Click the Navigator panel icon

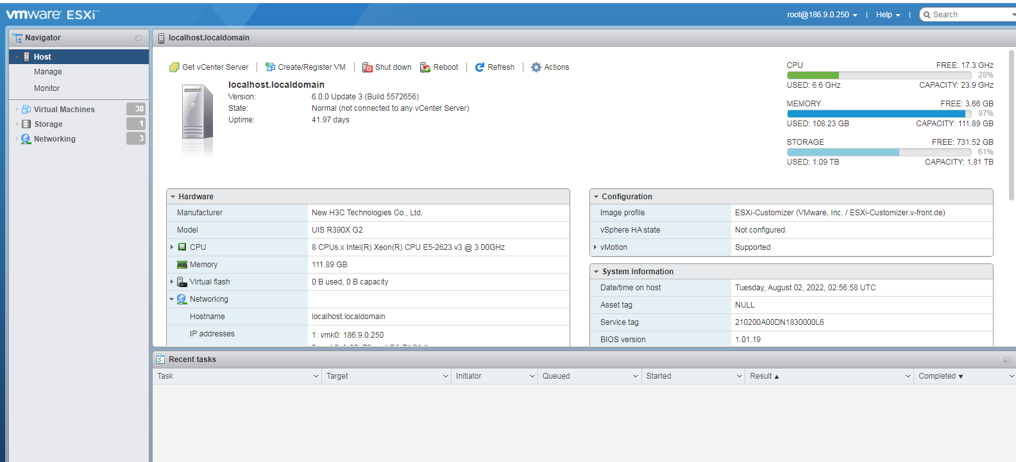pos(17,38)
